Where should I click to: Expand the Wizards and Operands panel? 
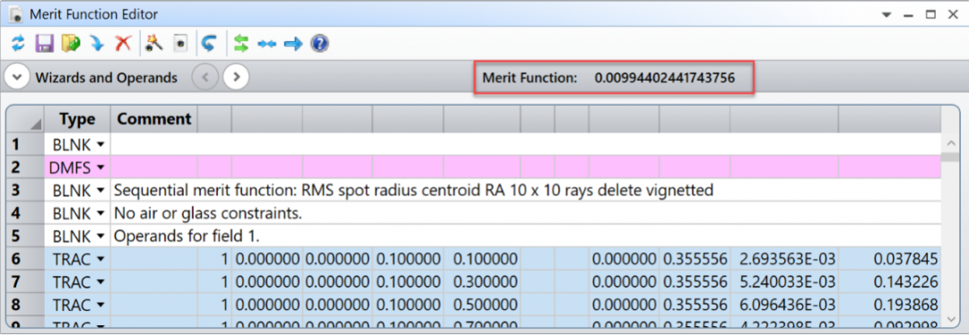(17, 78)
